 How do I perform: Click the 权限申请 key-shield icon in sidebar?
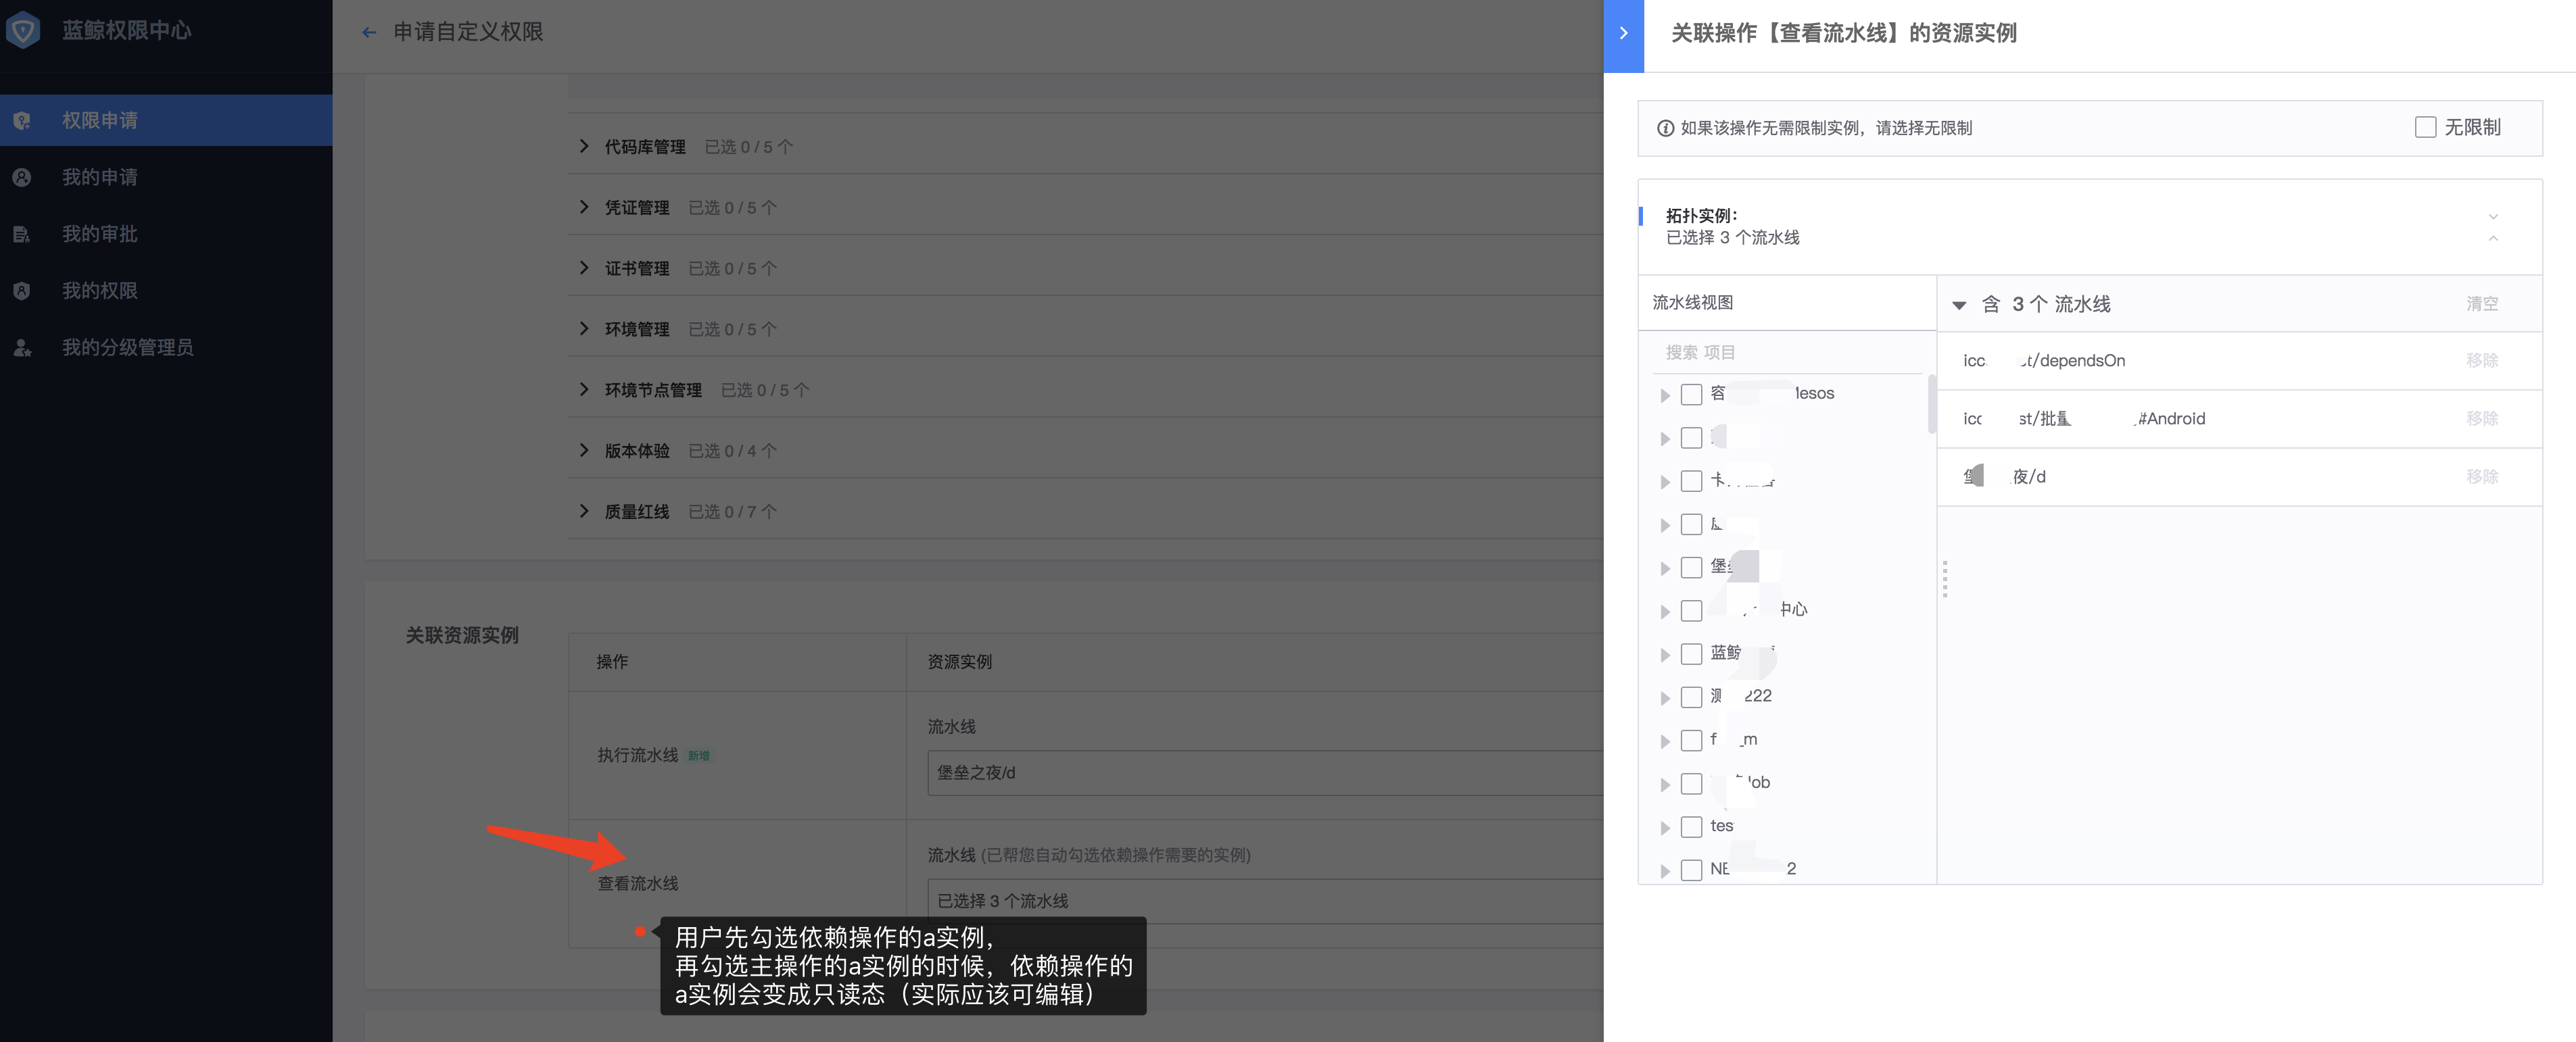pyautogui.click(x=22, y=120)
